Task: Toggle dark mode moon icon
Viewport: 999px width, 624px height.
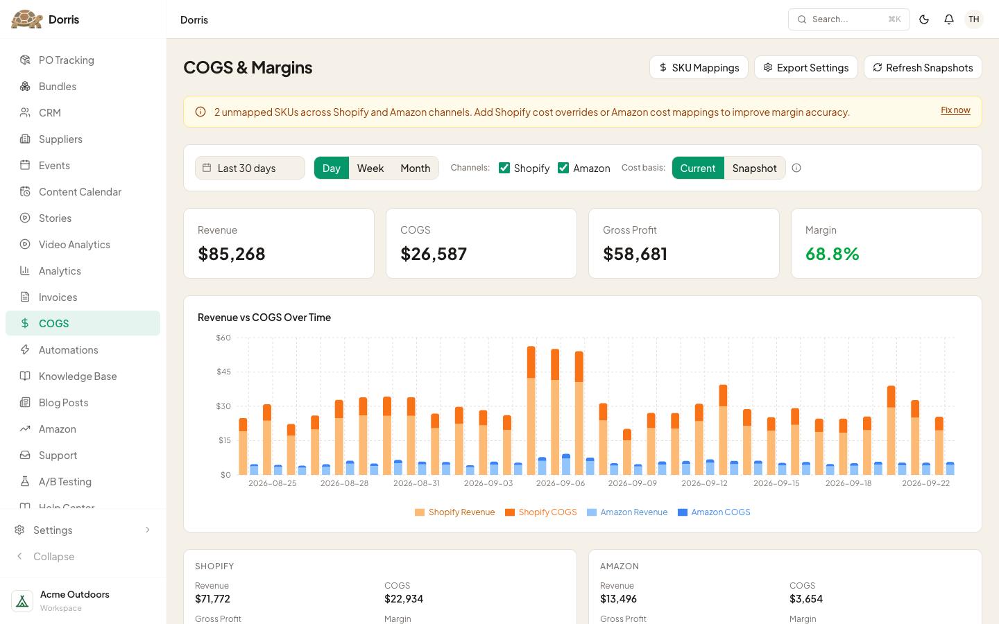Action: click(924, 19)
